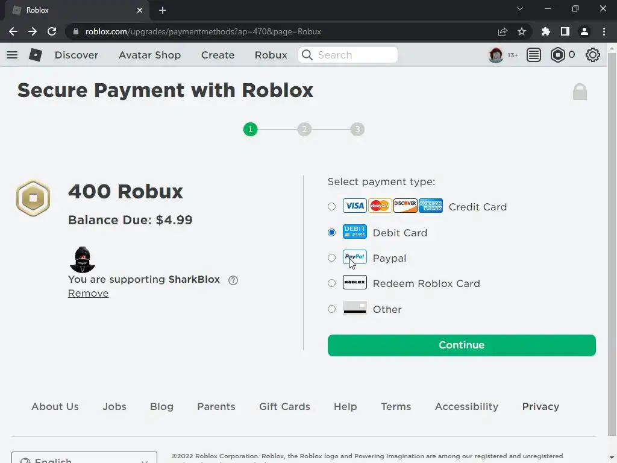
Task: Open the Chrome profile icon
Action: (x=584, y=31)
